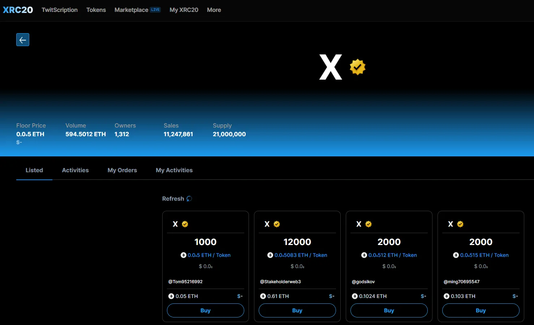Click the ETH coin icon next to 0.61 ETH
Screen dimensions: 534x325
[x=263, y=296]
